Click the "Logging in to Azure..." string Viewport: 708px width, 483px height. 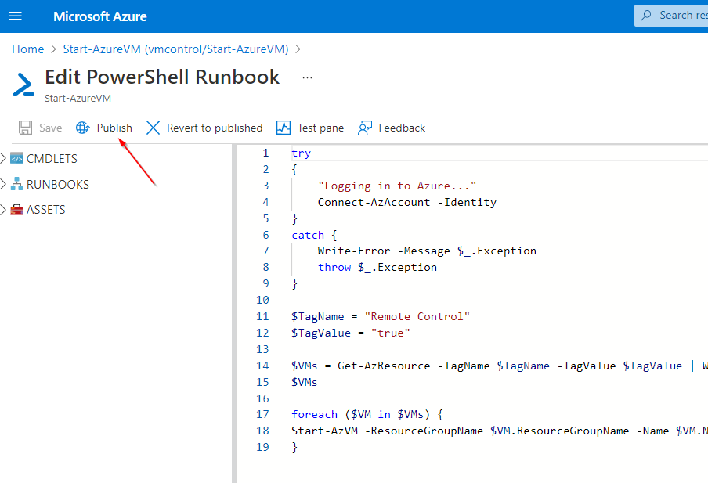point(397,186)
